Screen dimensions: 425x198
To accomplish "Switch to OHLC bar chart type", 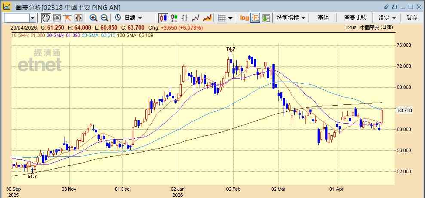I will point(185,18).
